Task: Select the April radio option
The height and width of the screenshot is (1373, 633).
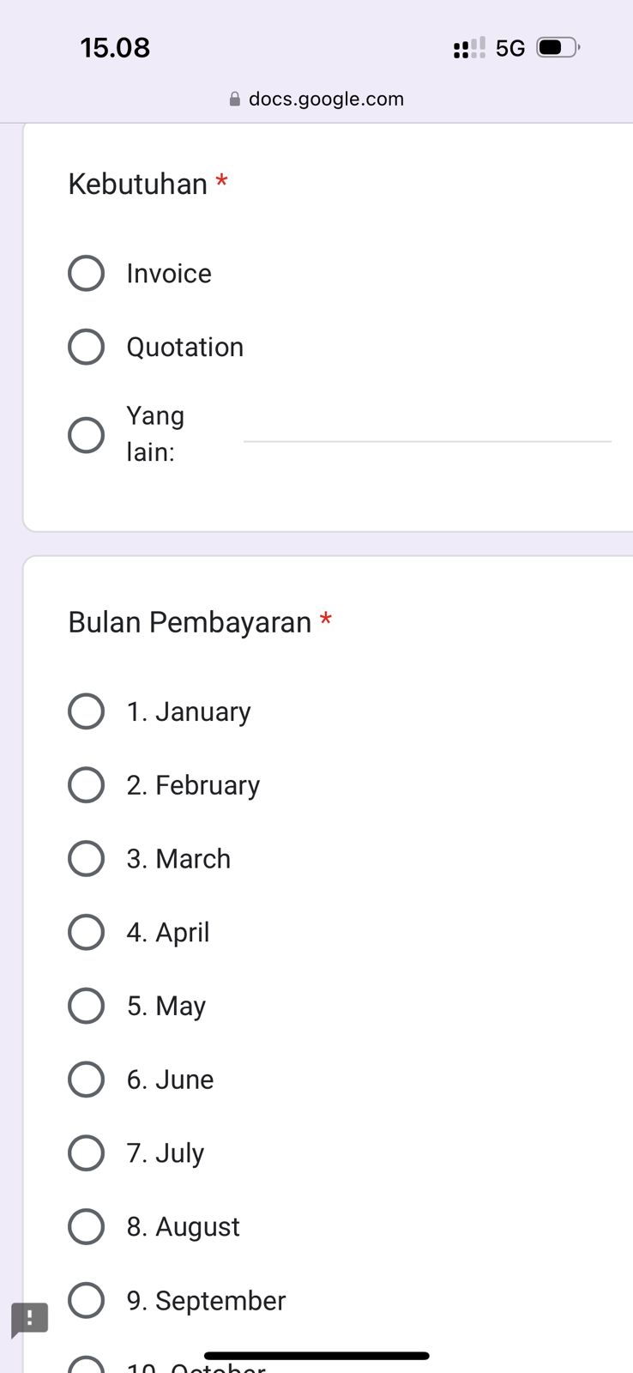Action: pos(86,933)
